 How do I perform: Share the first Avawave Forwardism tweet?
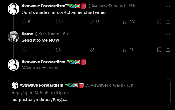(x=168, y=22)
